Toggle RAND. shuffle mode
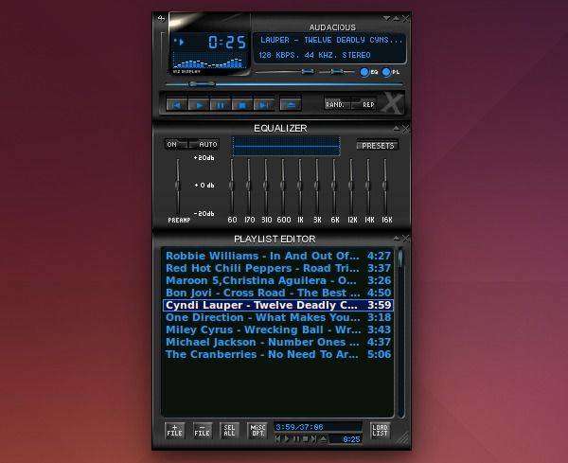The height and width of the screenshot is (463, 568). coord(337,104)
